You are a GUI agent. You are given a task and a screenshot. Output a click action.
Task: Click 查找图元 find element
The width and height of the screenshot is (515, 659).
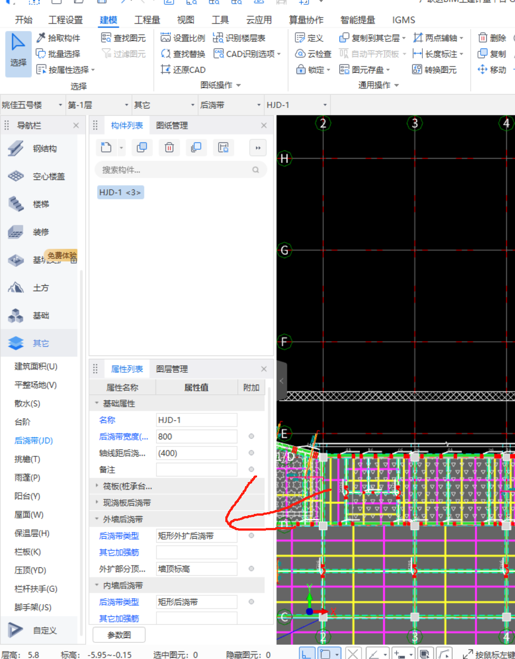[x=123, y=38]
